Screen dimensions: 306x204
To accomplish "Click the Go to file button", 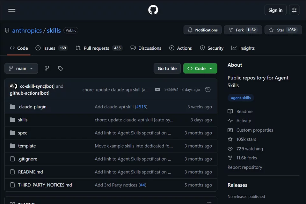I will (167, 68).
